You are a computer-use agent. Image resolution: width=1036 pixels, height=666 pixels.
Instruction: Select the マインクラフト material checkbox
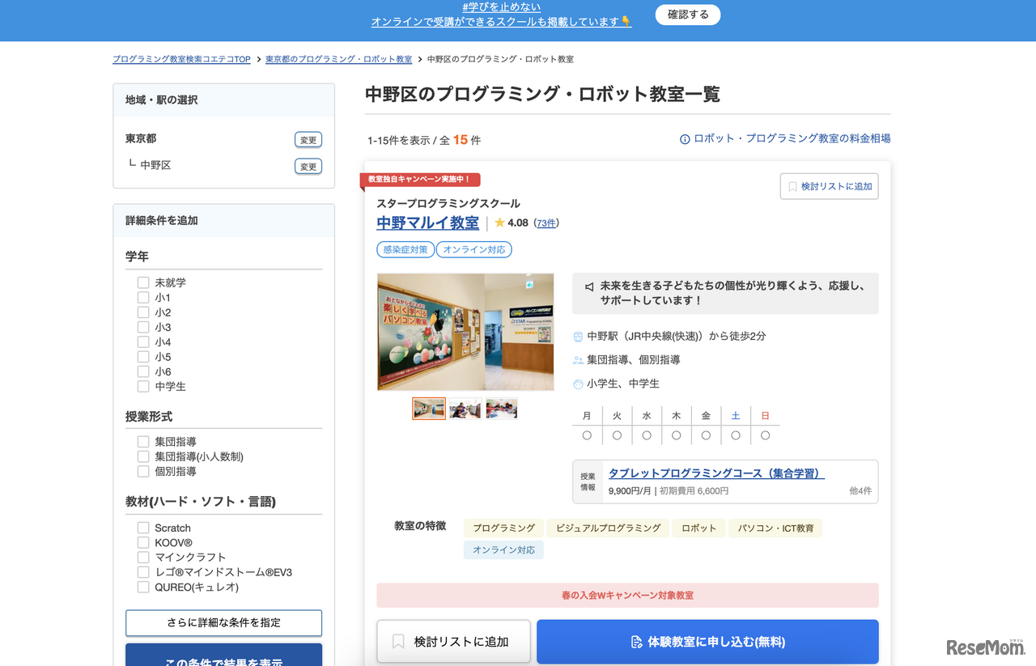point(143,558)
